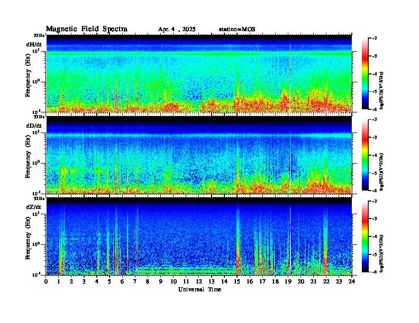Click the "Magnetic Field Spectra" title

coord(87,29)
